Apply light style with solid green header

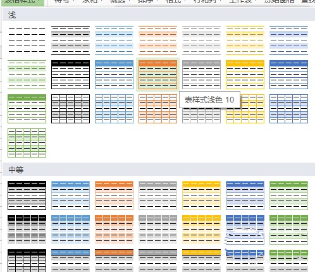(27, 109)
